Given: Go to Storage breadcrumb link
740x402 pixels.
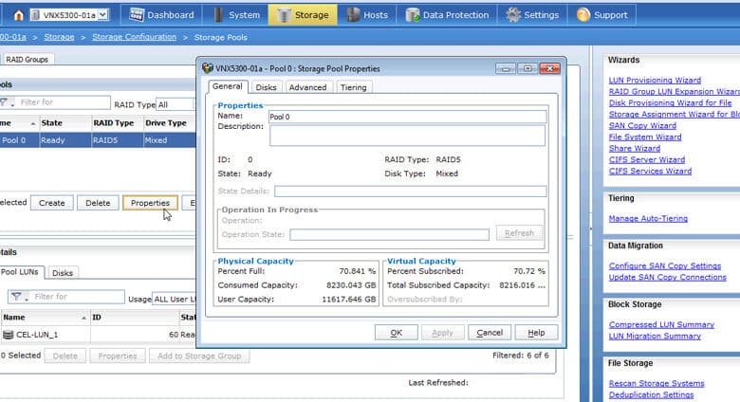Looking at the screenshot, I should pos(59,37).
